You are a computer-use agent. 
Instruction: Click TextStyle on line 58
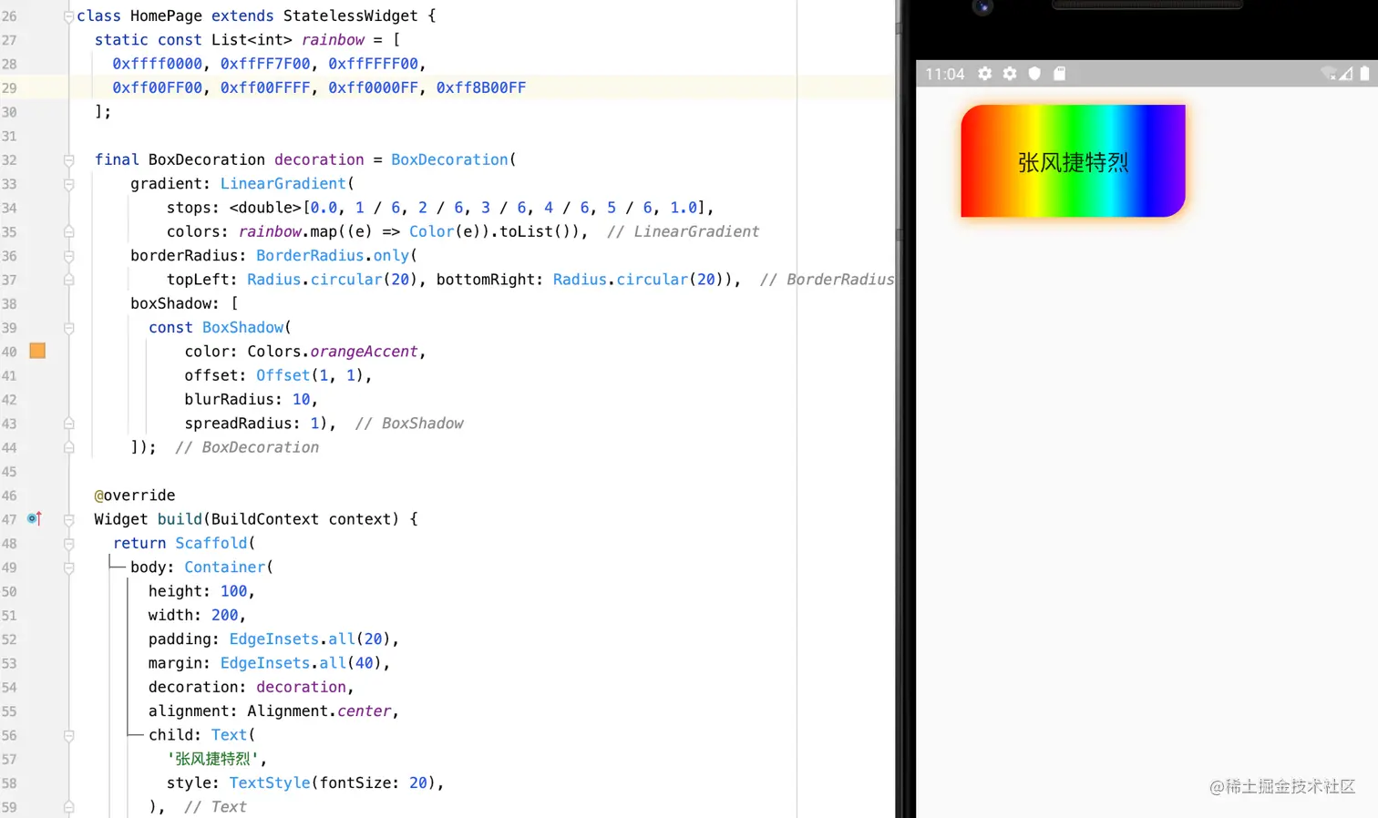[270, 782]
